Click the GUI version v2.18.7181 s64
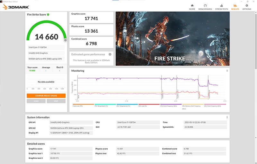This screenshot has height=164, width=257. (x=138, y=127)
